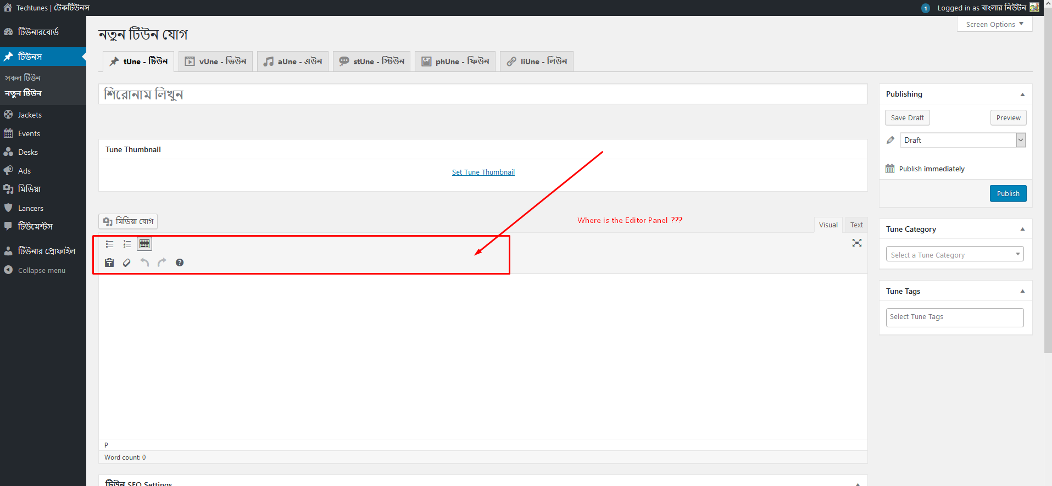This screenshot has height=486, width=1052.
Task: Insert a bulleted list in the editor
Action: [x=110, y=244]
